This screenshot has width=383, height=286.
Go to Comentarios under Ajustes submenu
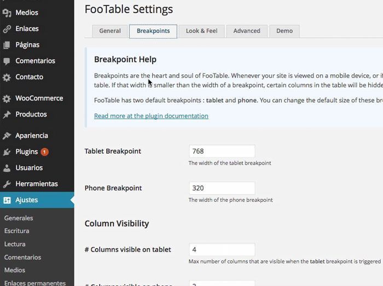(x=22, y=257)
